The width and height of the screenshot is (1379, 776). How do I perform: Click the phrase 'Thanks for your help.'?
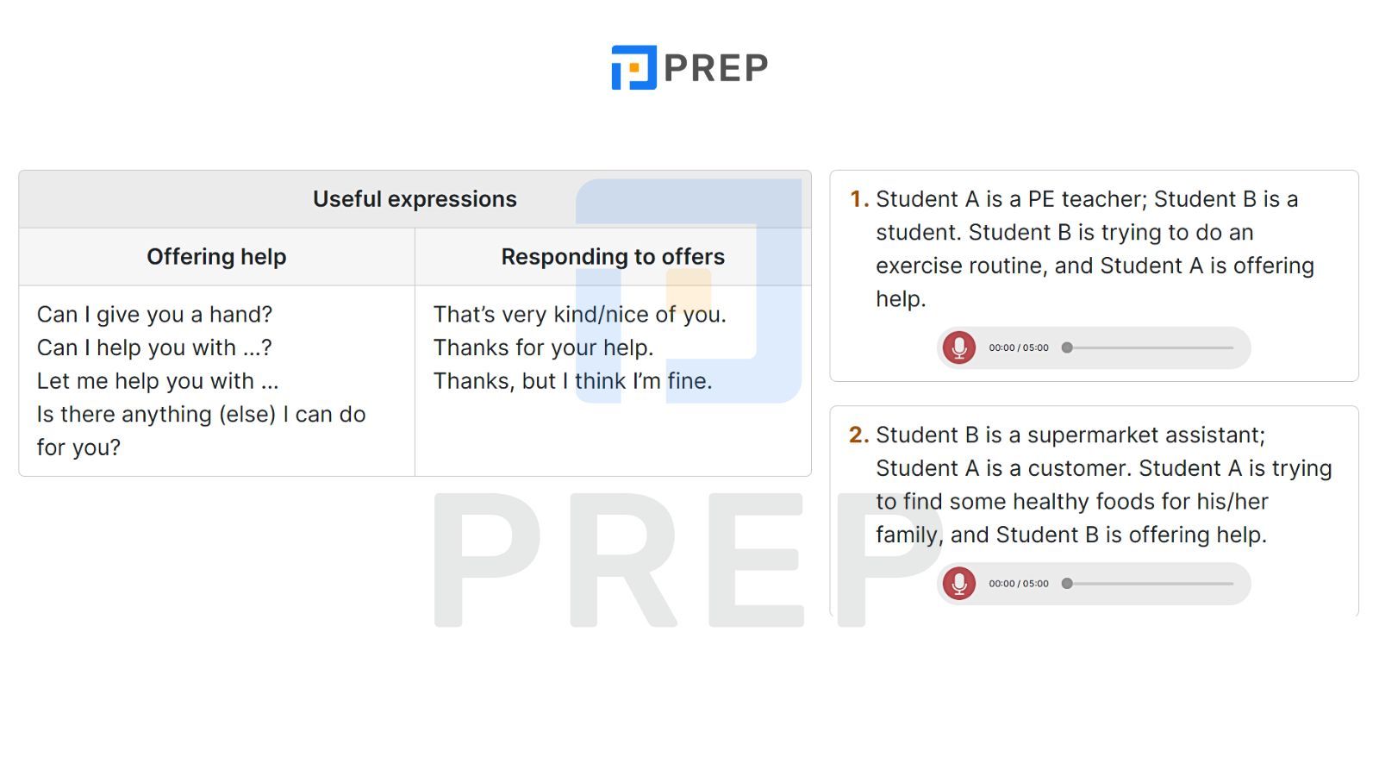coord(543,347)
